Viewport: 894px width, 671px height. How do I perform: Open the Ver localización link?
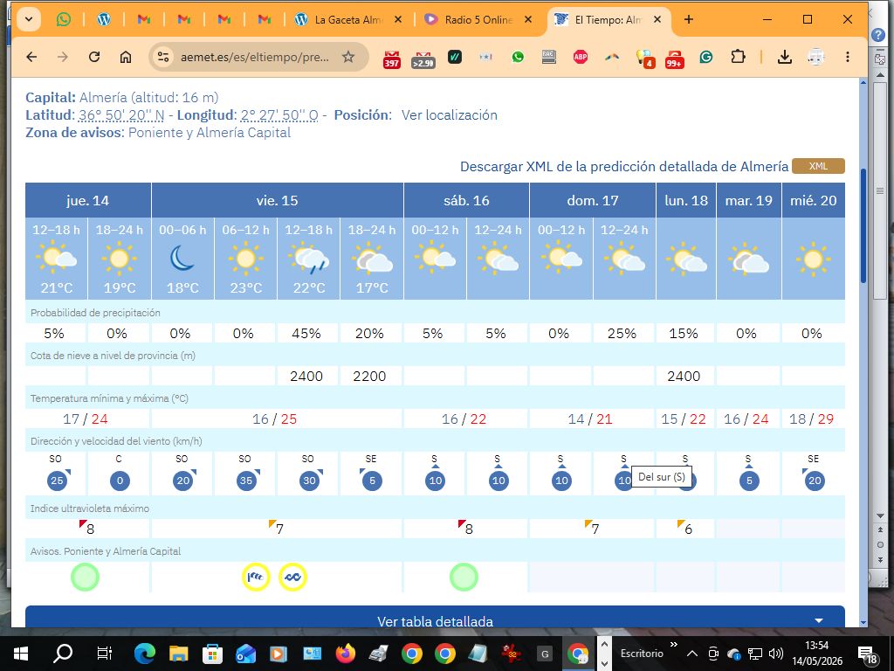[450, 114]
